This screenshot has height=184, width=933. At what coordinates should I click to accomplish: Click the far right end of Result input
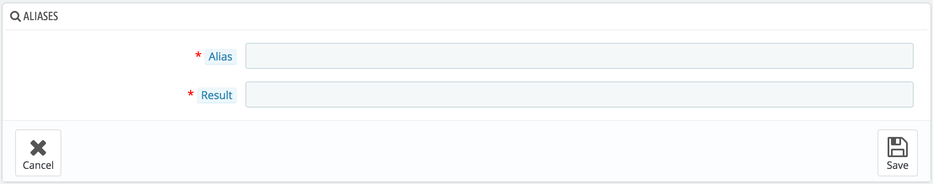point(907,95)
